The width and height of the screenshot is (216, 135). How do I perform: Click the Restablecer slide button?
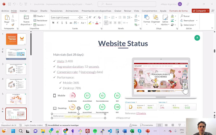[x=40, y=21]
